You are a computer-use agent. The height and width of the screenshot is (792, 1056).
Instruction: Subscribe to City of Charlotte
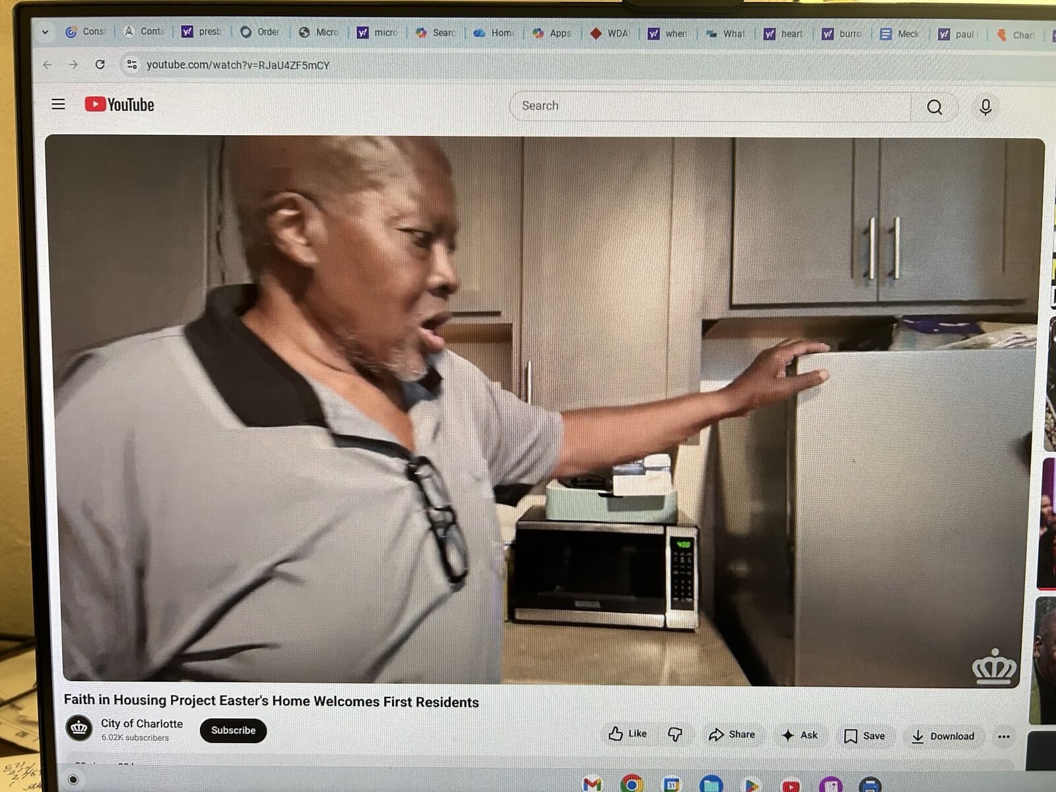(234, 730)
